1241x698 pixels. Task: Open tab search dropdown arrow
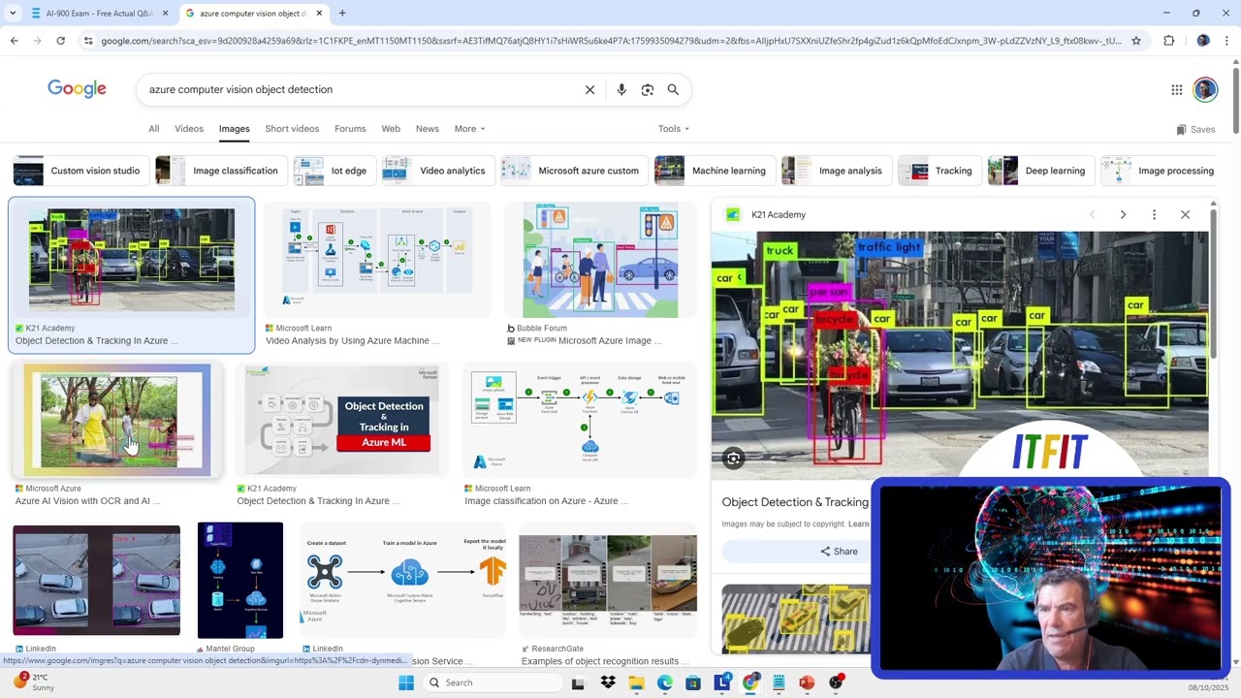13,14
